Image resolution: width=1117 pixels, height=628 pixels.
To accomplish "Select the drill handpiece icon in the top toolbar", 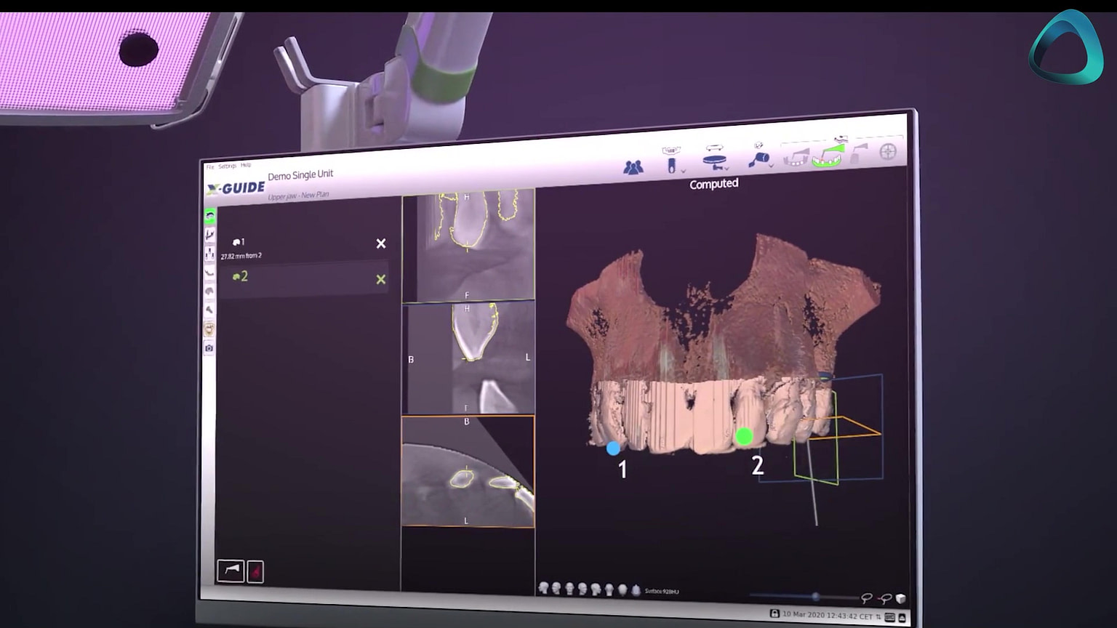I will (x=759, y=158).
